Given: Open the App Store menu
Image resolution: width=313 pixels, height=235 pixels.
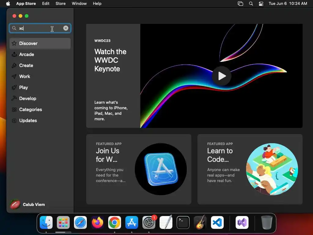Looking at the screenshot, I should point(26,3).
